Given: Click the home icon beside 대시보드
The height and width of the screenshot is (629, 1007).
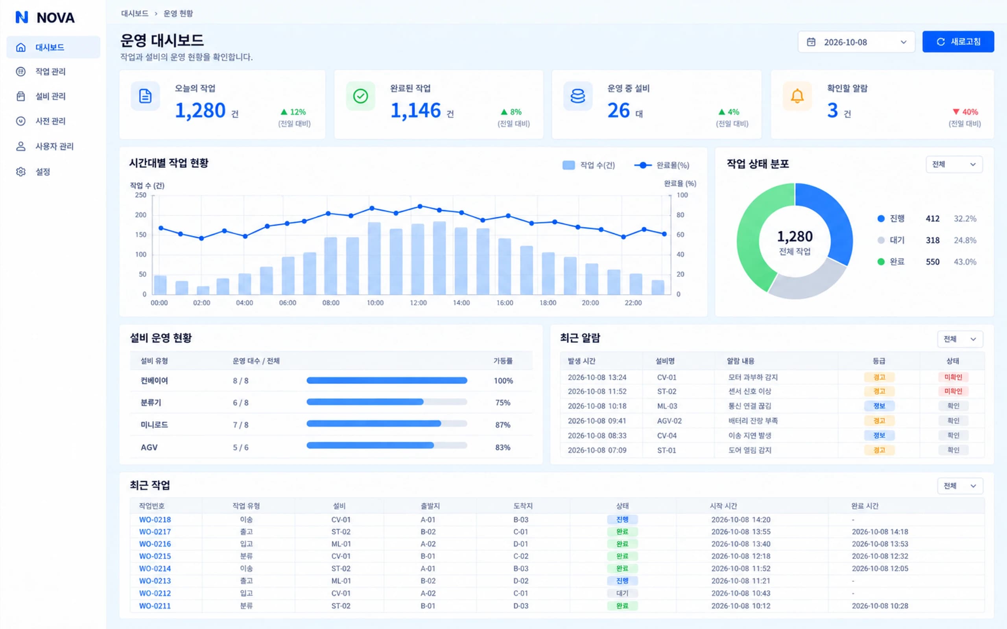Looking at the screenshot, I should point(21,48).
